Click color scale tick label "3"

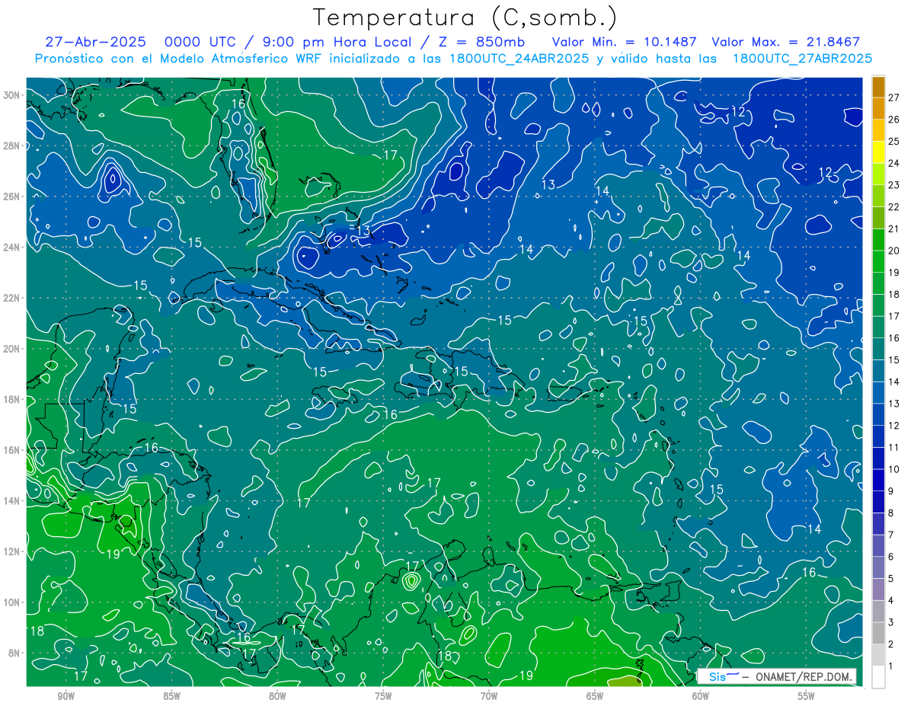(891, 622)
